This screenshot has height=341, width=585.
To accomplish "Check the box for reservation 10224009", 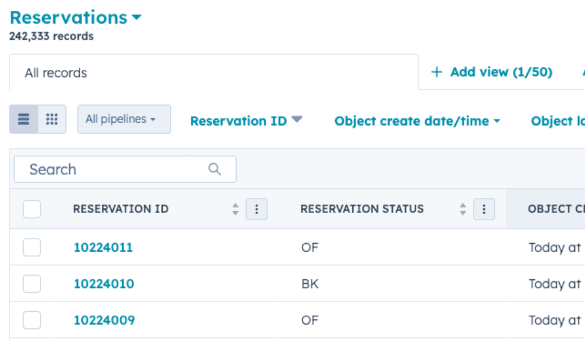I will point(32,320).
